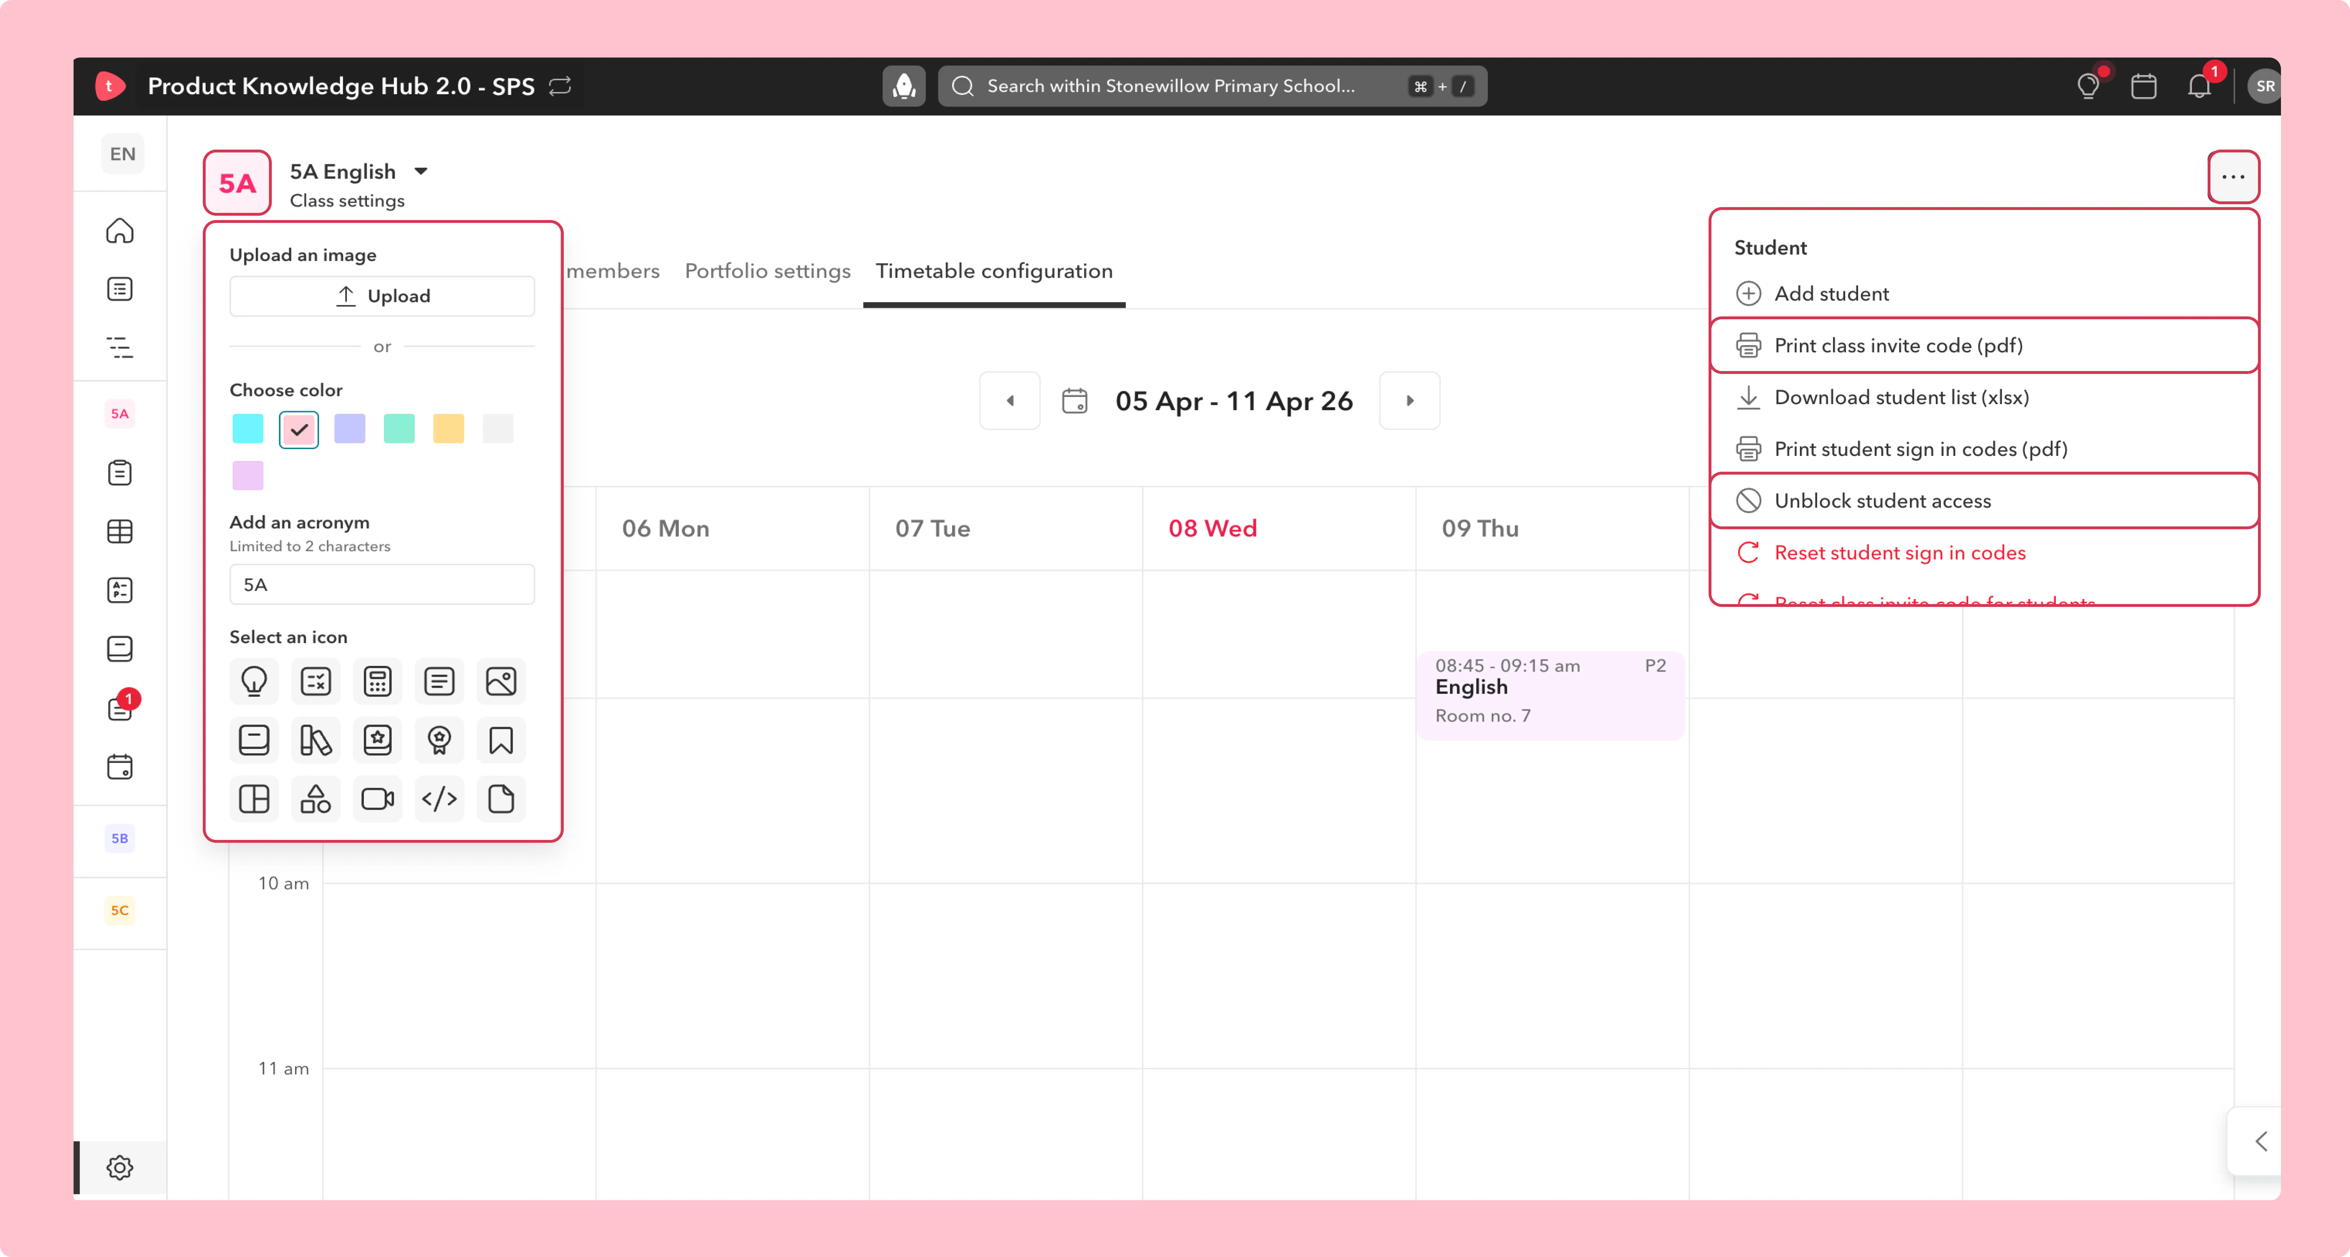
Task: Select the calculator class icon
Action: click(377, 681)
